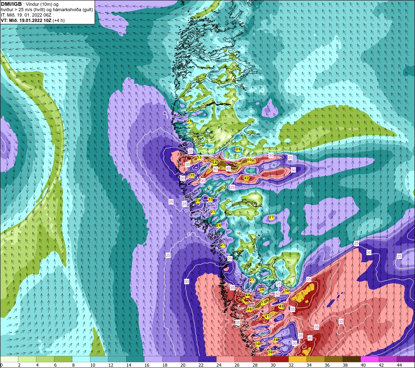
Task: Click the yellow gust label 35 on map
Action: click(x=192, y=175)
